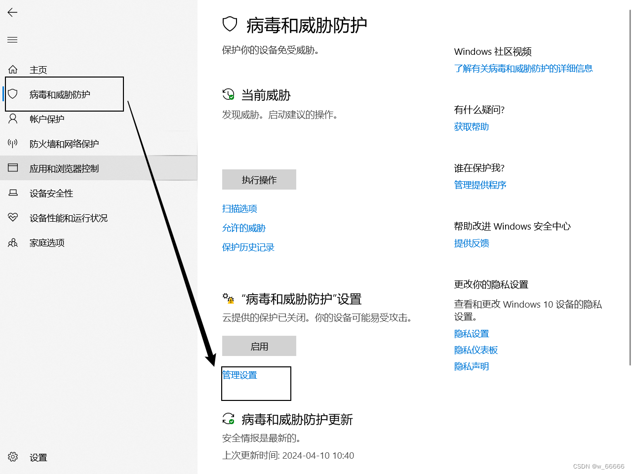Viewport: 632px width, 474px height.
Task: Click the 帮助改进 Windows 安全中心 heading
Action: point(513,226)
